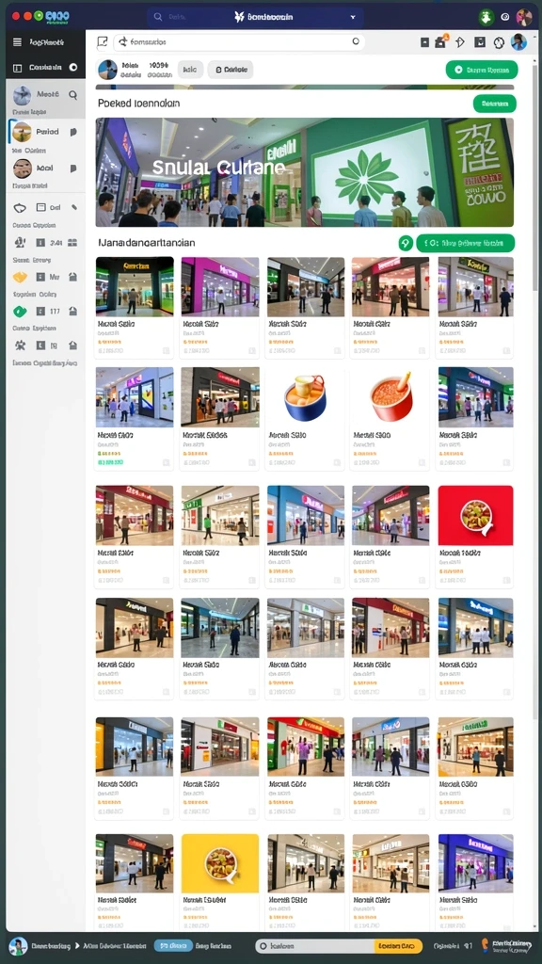The height and width of the screenshot is (964, 542).
Task: Click the share icon left of toolbar search
Action: click(x=103, y=41)
